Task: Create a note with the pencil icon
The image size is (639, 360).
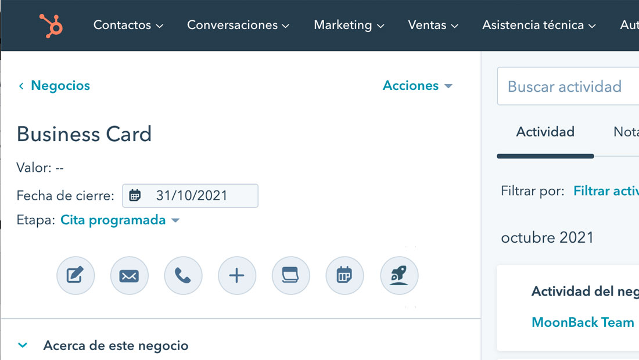Action: tap(76, 275)
